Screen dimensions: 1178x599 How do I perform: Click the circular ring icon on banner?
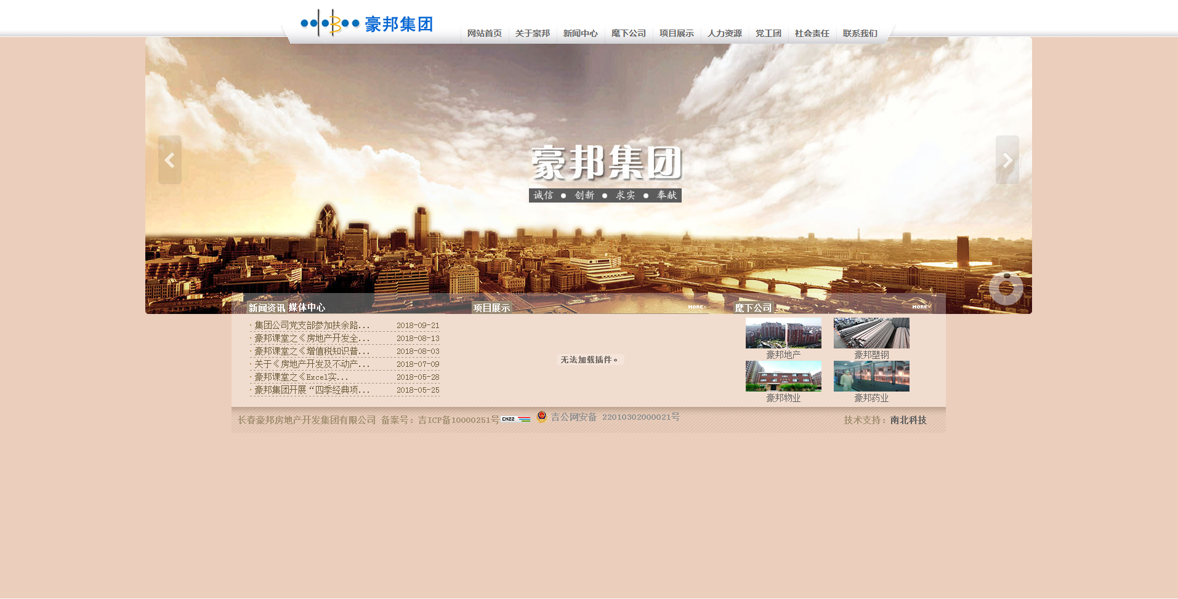pyautogui.click(x=1006, y=288)
